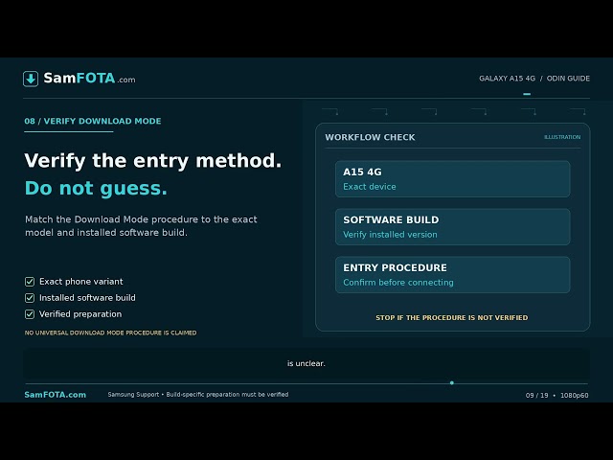The width and height of the screenshot is (613, 460).
Task: Click the 09 / 19 slide counter
Action: (536, 395)
